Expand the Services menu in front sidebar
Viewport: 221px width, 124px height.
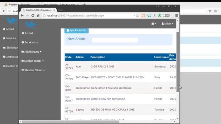point(30,42)
